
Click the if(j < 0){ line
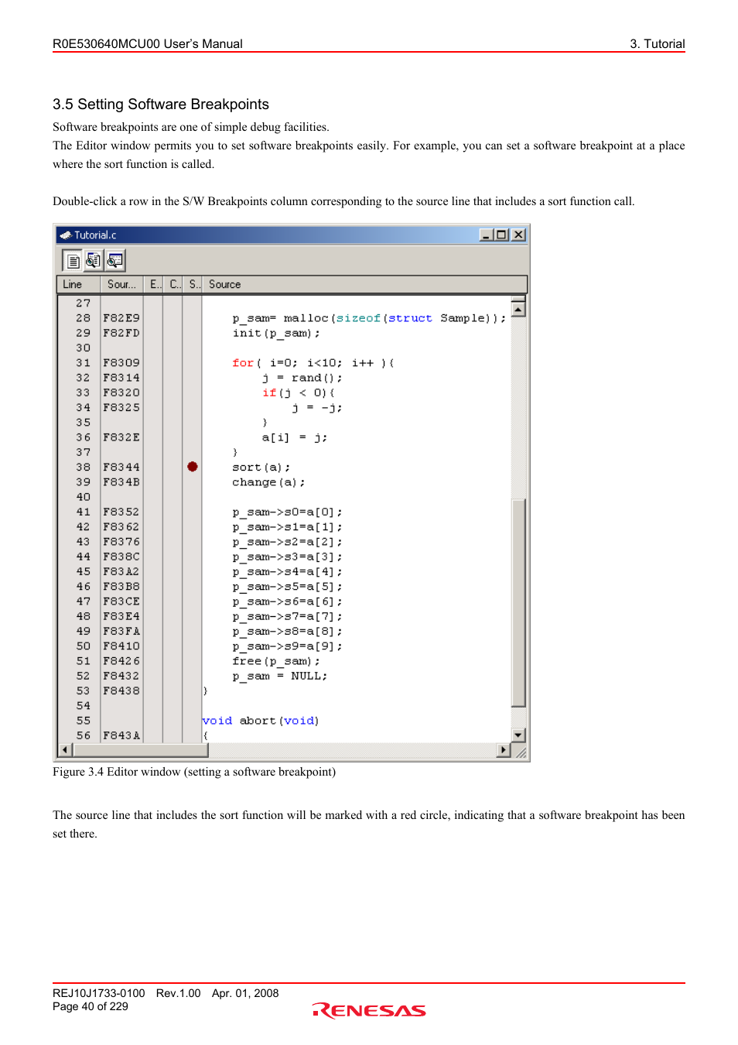[x=298, y=392]
